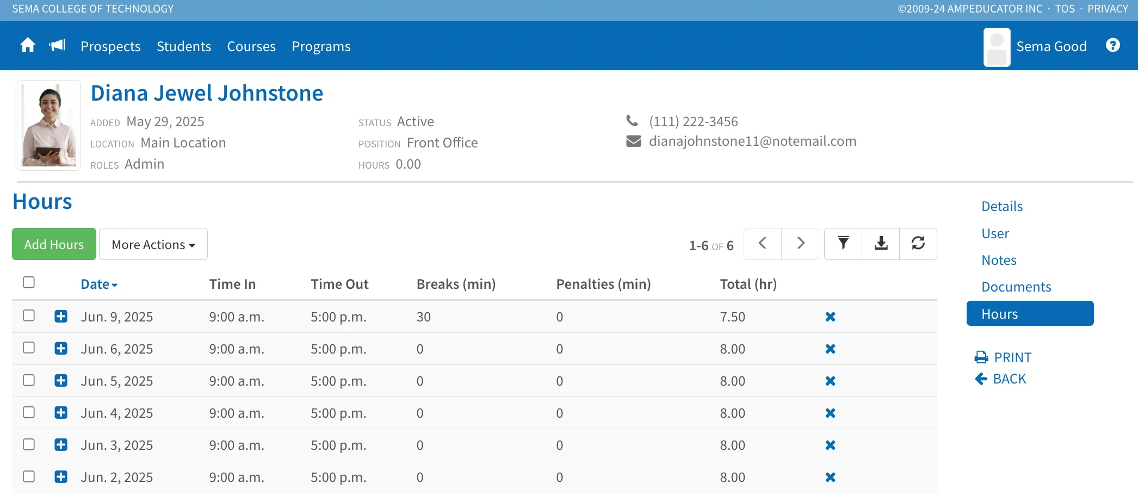Screen dimensions: 1138x495
Task: Expand the Jun. 4, 2025 row details
Action: point(61,412)
